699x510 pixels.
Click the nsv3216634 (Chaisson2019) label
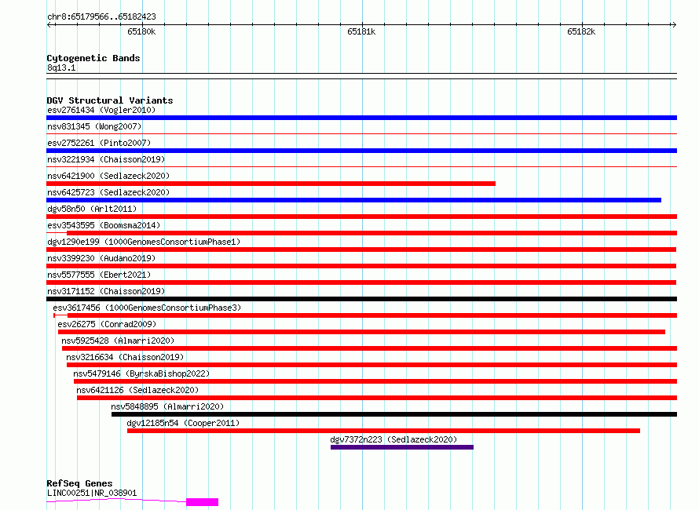click(x=125, y=357)
